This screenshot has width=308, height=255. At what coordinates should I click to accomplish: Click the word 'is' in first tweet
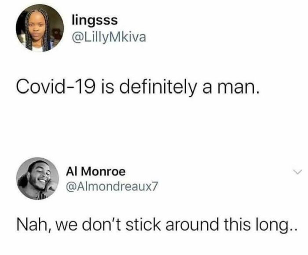(108, 87)
